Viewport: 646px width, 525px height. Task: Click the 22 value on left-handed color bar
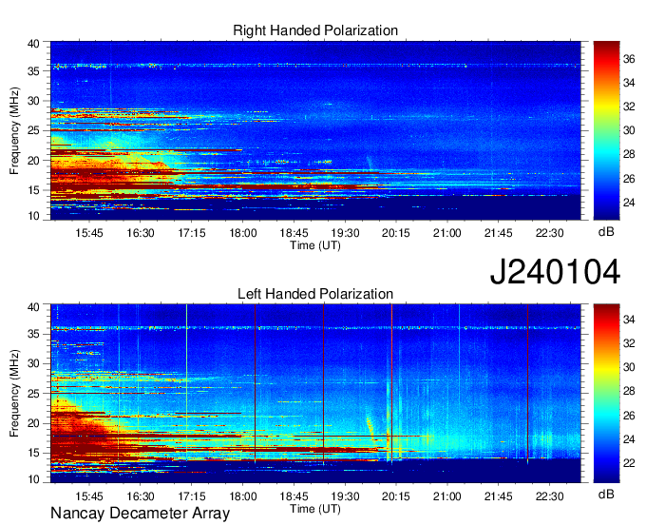[x=629, y=463]
